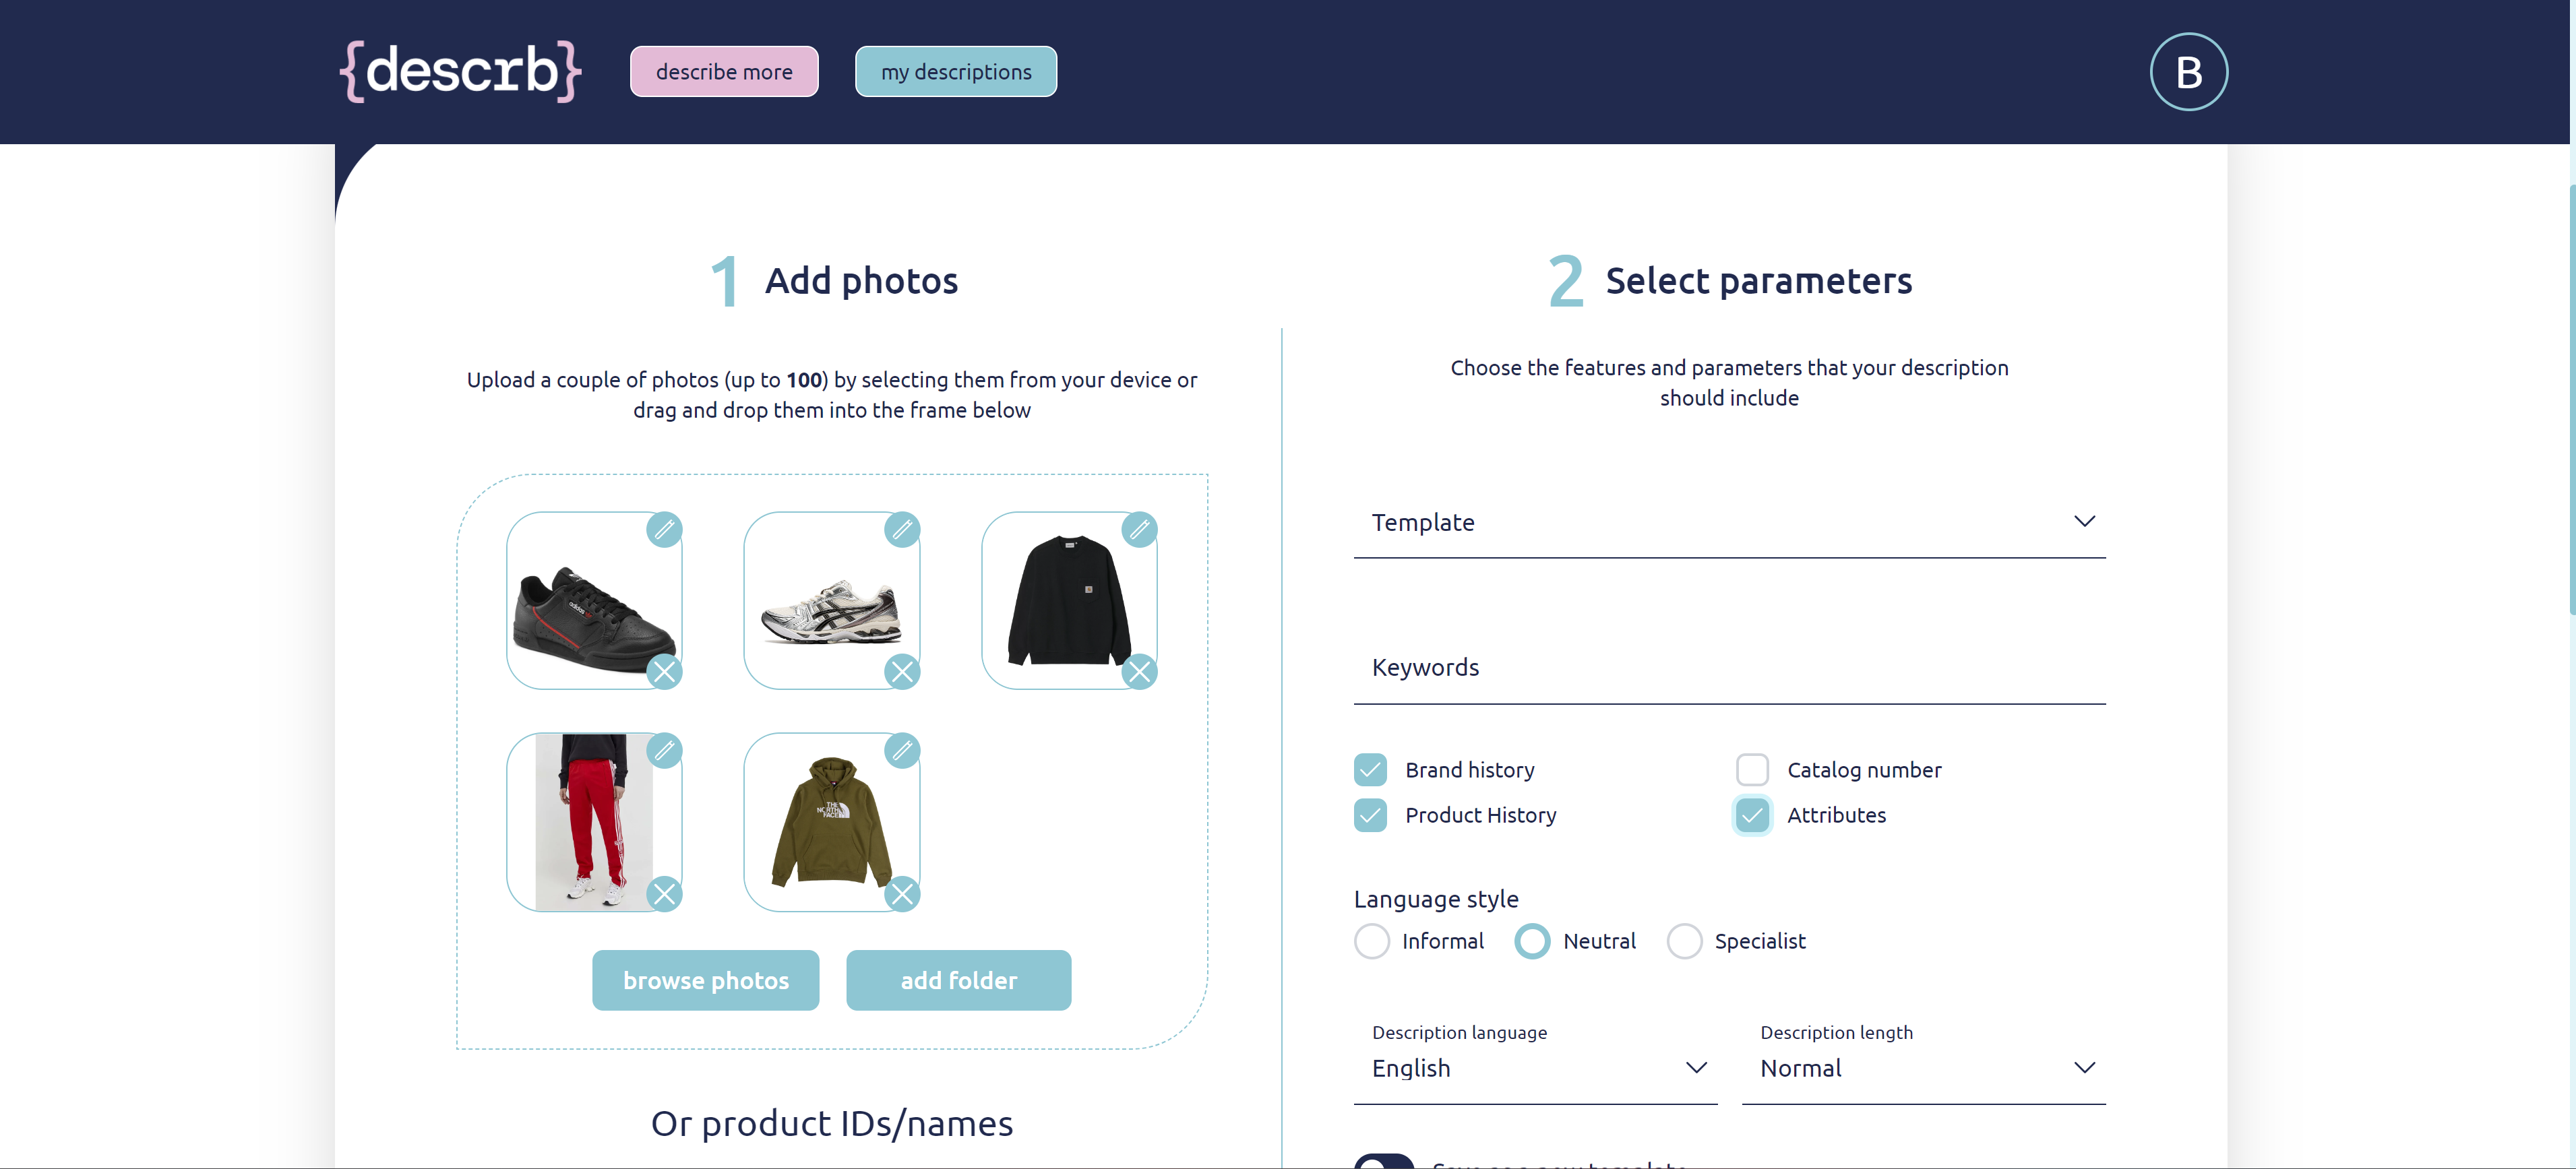The width and height of the screenshot is (2576, 1169).
Task: Click the browse photos button
Action: click(705, 980)
